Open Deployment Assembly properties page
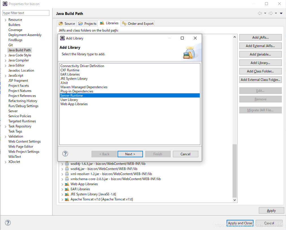Image resolution: width=286 pixels, height=230 pixels. coord(25,35)
